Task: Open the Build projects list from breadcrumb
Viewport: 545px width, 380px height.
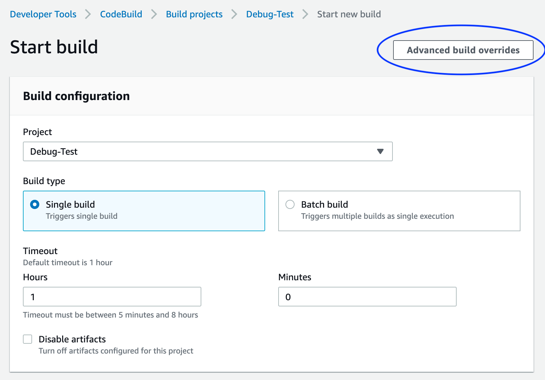Action: 194,14
